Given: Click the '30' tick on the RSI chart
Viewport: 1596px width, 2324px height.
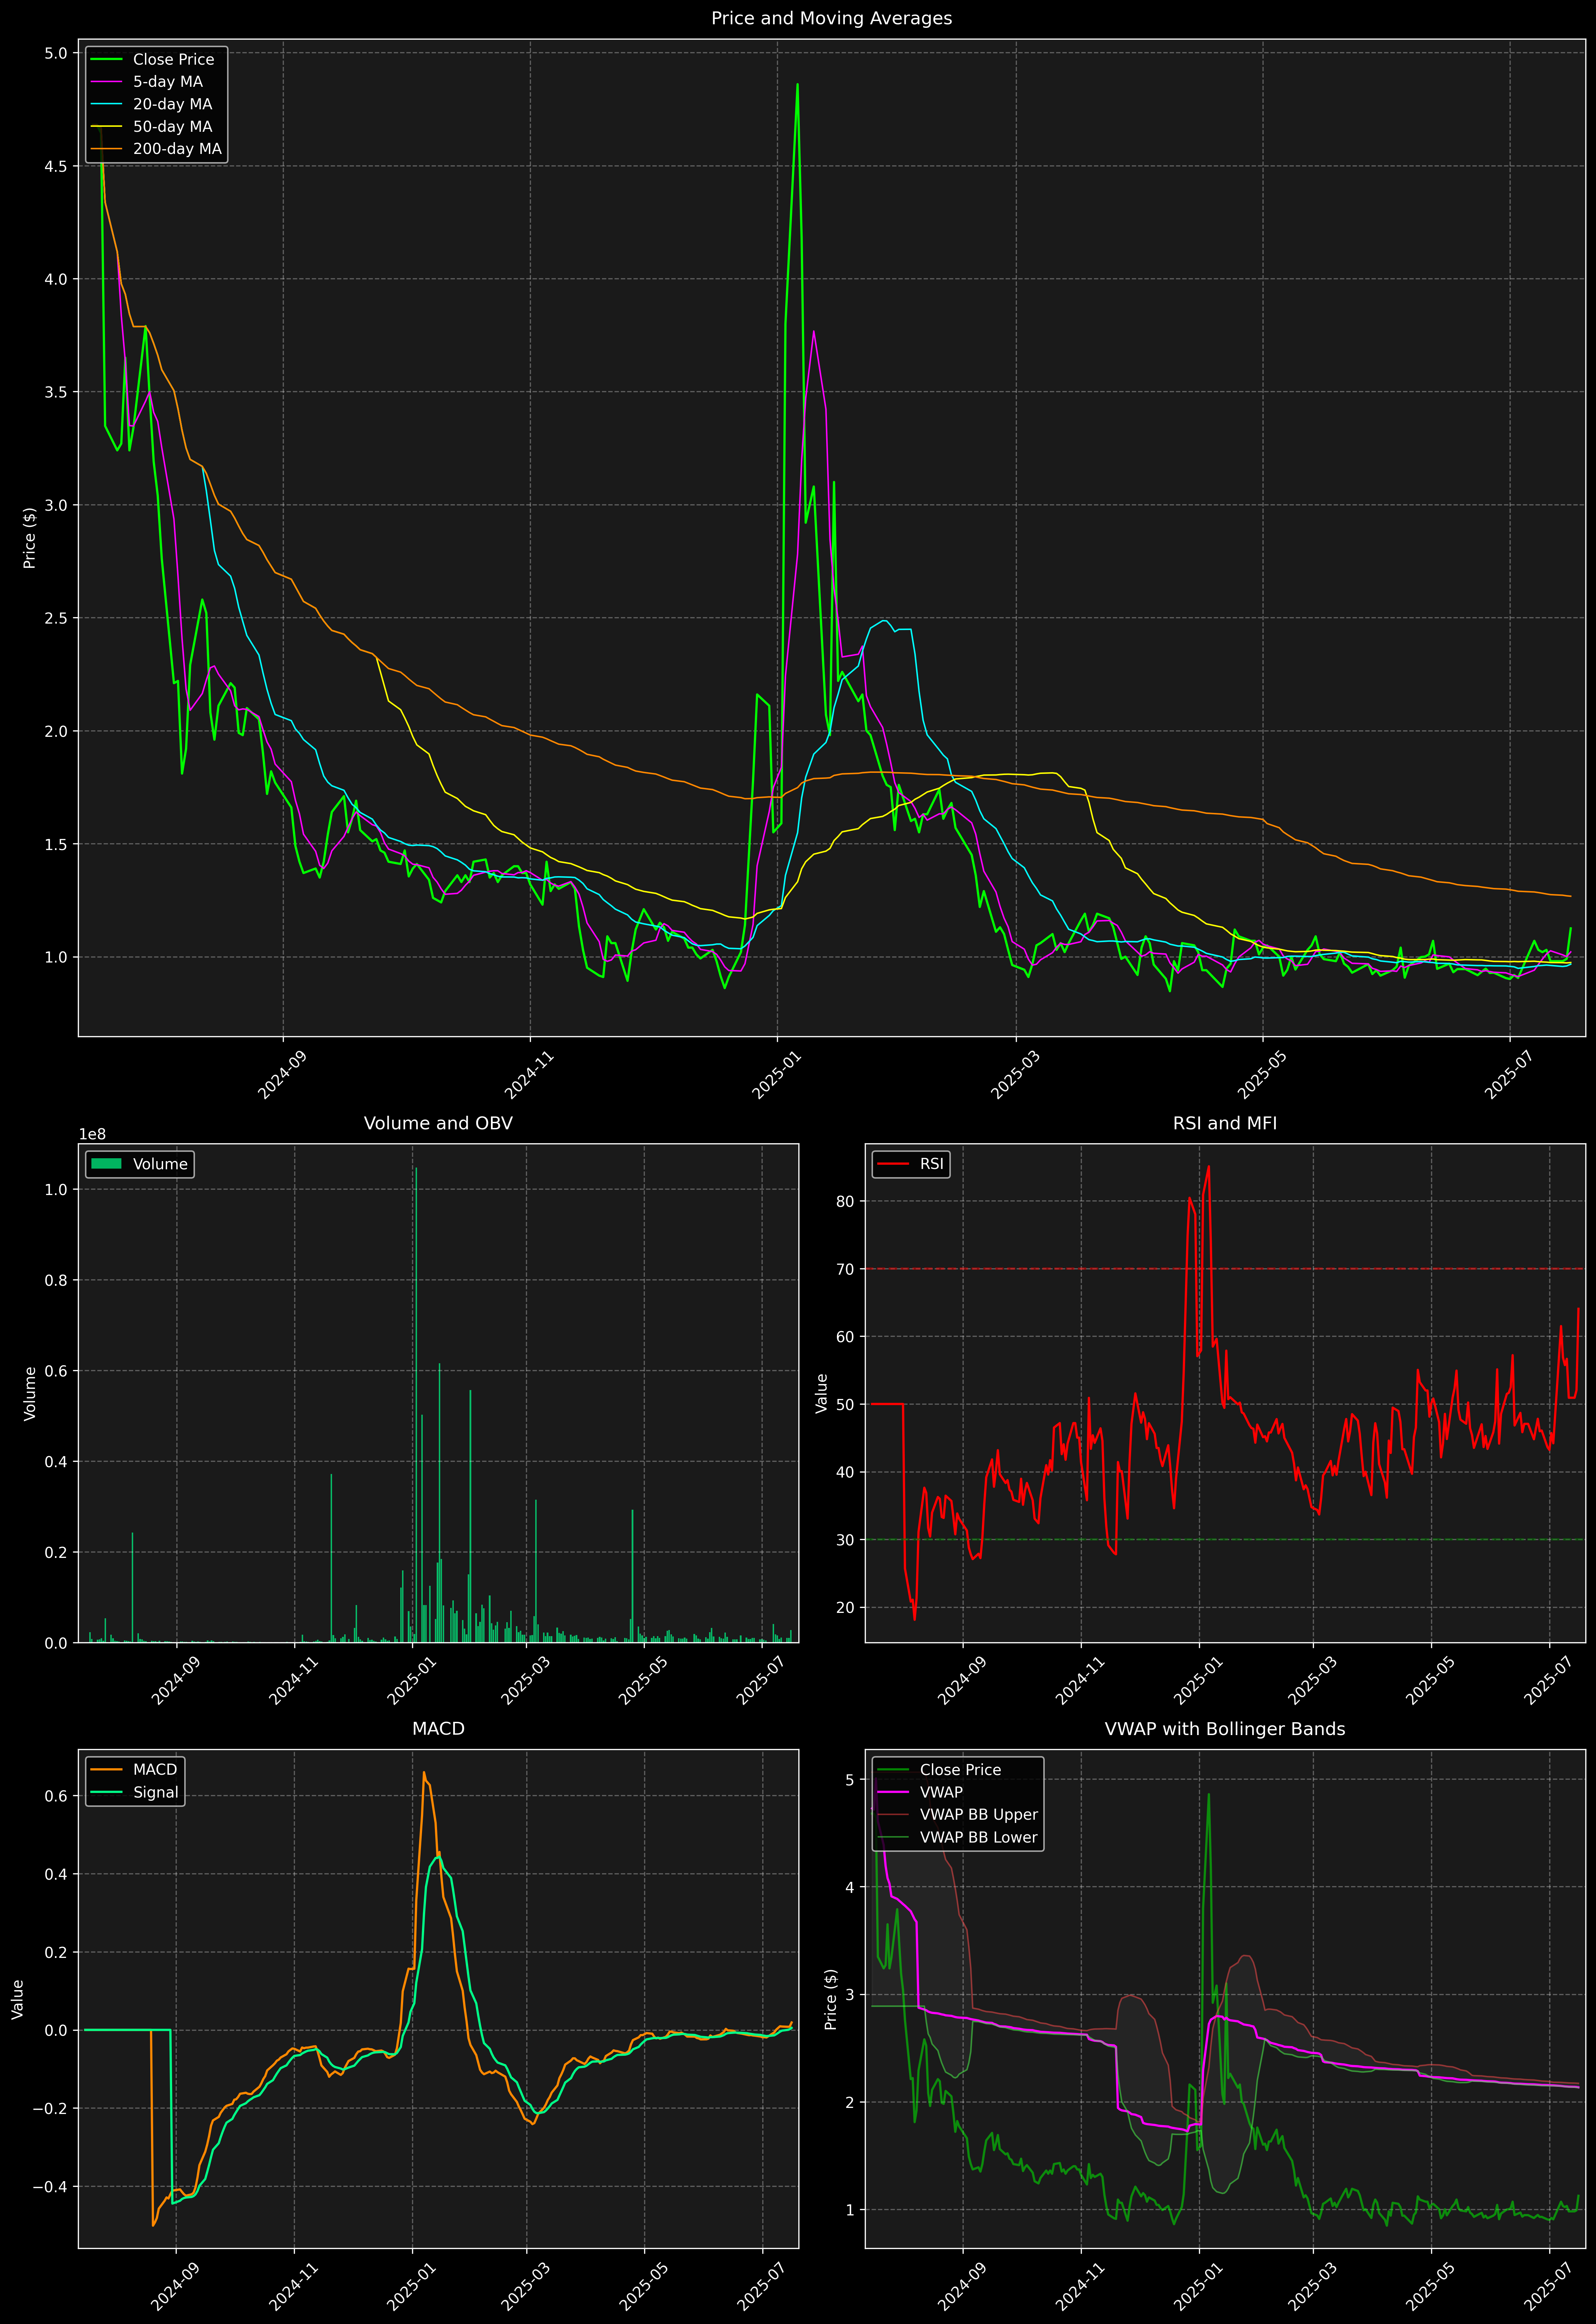Looking at the screenshot, I should point(845,1540).
